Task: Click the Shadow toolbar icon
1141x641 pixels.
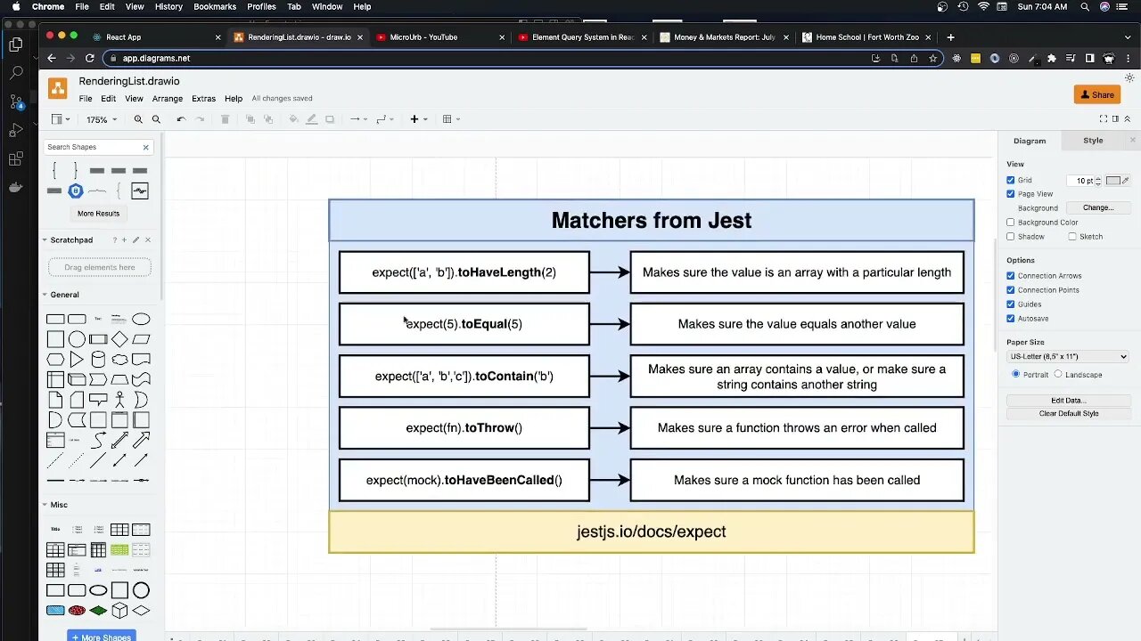Action: coord(330,119)
